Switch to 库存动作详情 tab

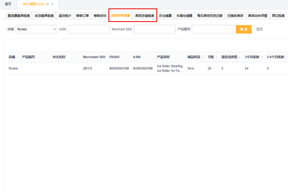coord(257,16)
